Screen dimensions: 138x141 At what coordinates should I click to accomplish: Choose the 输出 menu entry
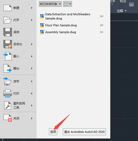coord(18,68)
